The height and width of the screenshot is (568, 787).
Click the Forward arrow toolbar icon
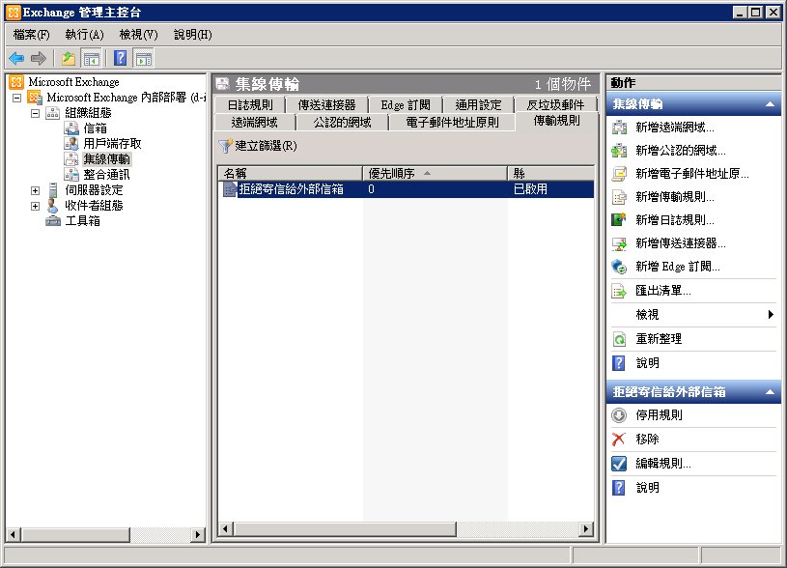coord(39,59)
